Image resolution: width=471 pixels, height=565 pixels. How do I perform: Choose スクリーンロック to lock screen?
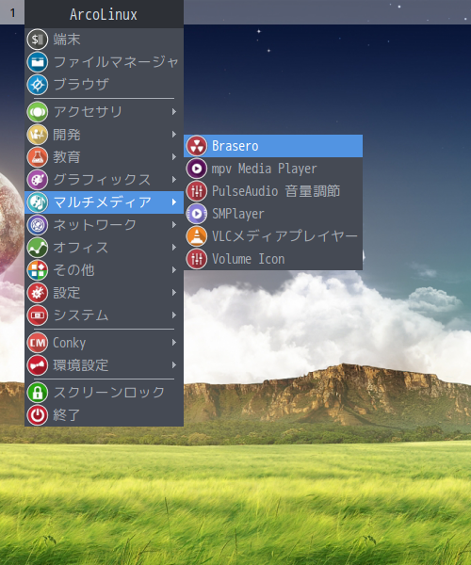(x=104, y=393)
